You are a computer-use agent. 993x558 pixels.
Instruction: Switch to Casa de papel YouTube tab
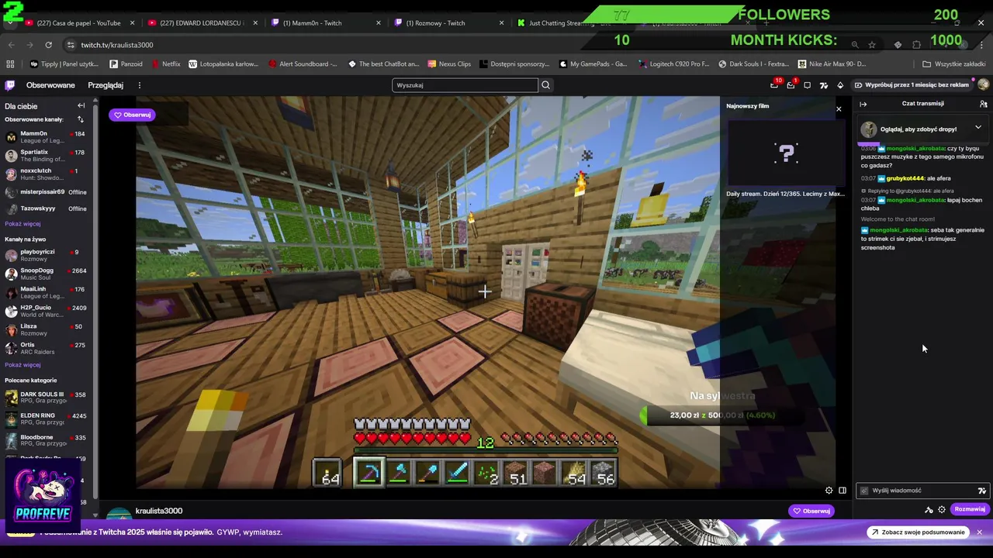[x=78, y=23]
